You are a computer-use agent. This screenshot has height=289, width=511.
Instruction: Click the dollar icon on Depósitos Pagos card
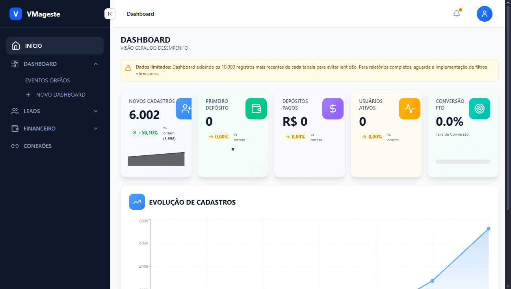pos(333,108)
